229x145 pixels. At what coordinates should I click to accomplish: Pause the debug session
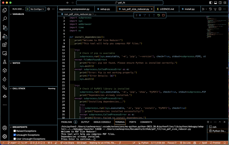coord(140,15)
